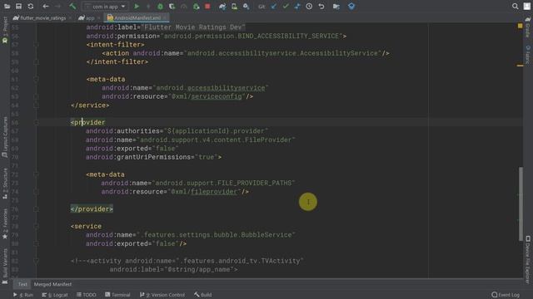
Task: Click the green hammer Make Project icon
Action: coord(72,7)
